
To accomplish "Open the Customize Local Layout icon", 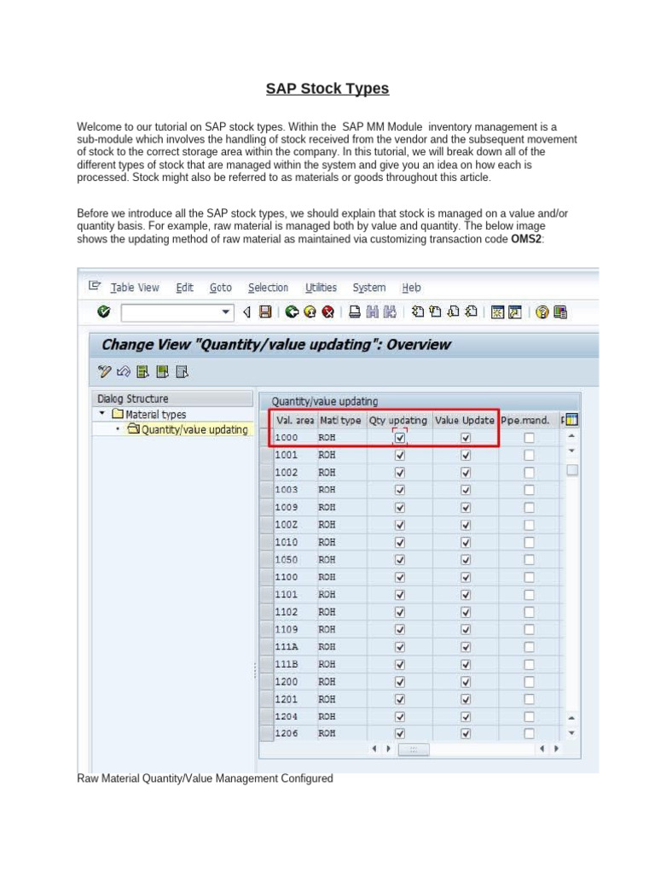I will tap(560, 312).
